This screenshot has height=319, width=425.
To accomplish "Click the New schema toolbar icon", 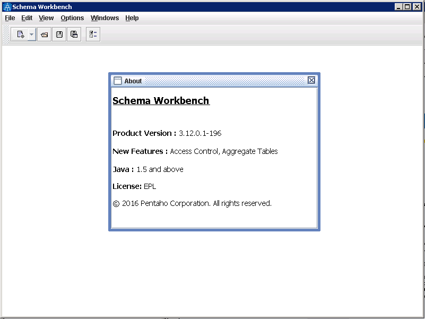I will click(x=20, y=35).
